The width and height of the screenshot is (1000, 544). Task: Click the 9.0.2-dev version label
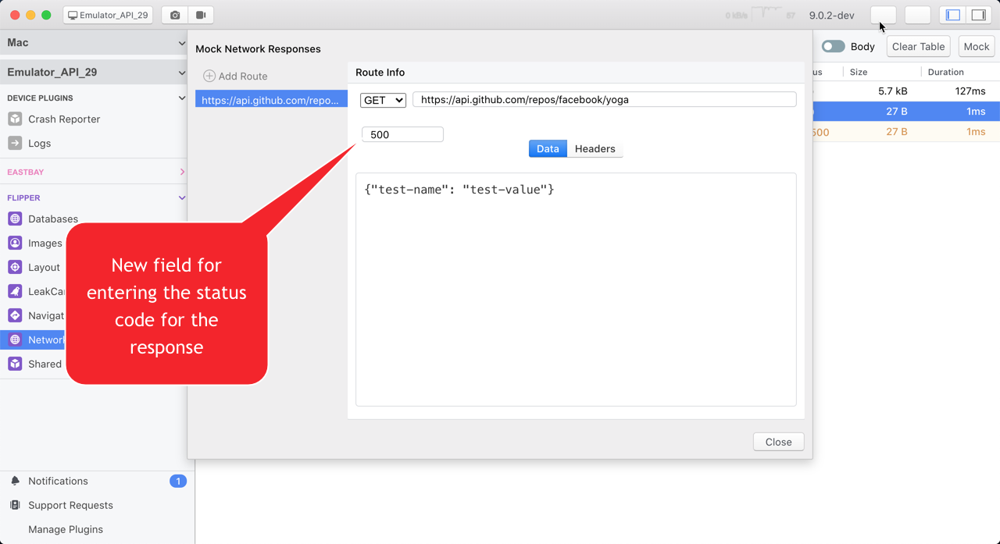pyautogui.click(x=831, y=15)
